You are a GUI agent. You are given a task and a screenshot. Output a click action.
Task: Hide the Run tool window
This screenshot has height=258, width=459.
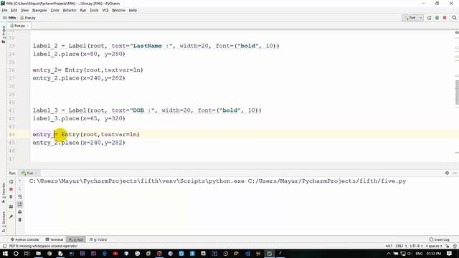(455, 173)
